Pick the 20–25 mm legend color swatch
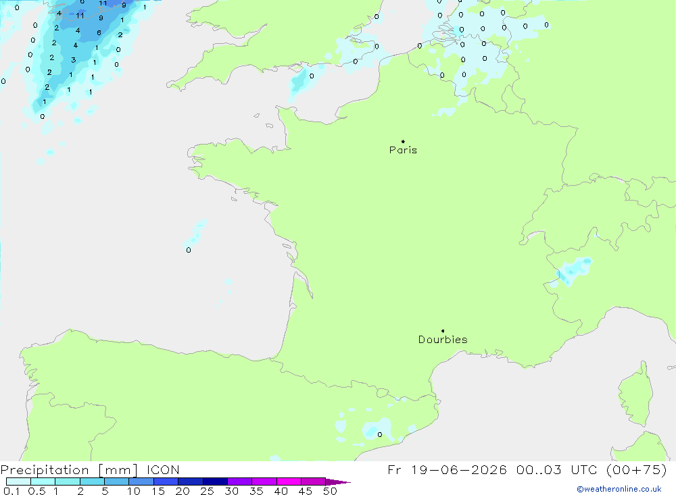Screen dimensions: 676x495 point(191,481)
